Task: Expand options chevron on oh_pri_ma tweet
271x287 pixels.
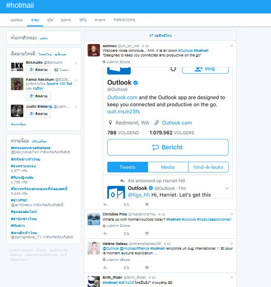Action: click(232, 46)
